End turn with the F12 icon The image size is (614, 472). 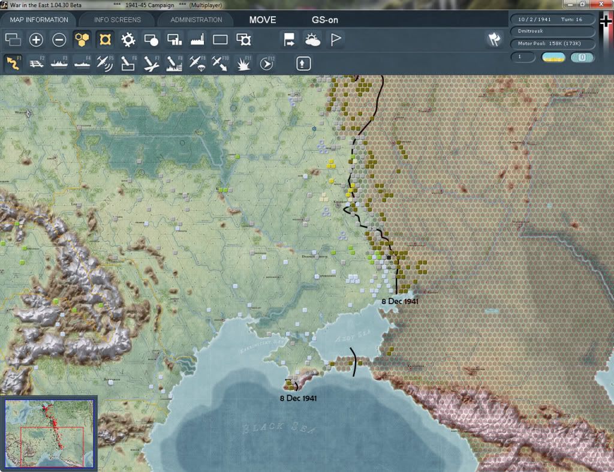pyautogui.click(x=267, y=63)
